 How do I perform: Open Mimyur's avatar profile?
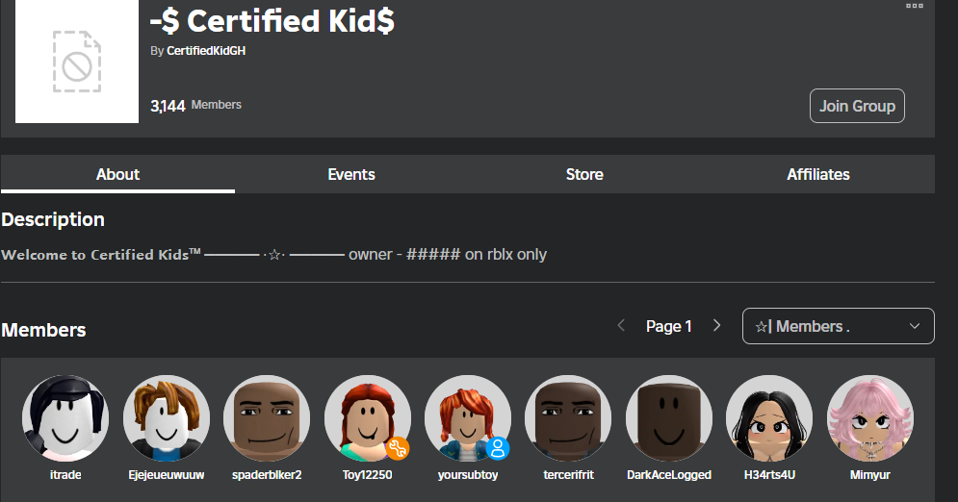(869, 418)
